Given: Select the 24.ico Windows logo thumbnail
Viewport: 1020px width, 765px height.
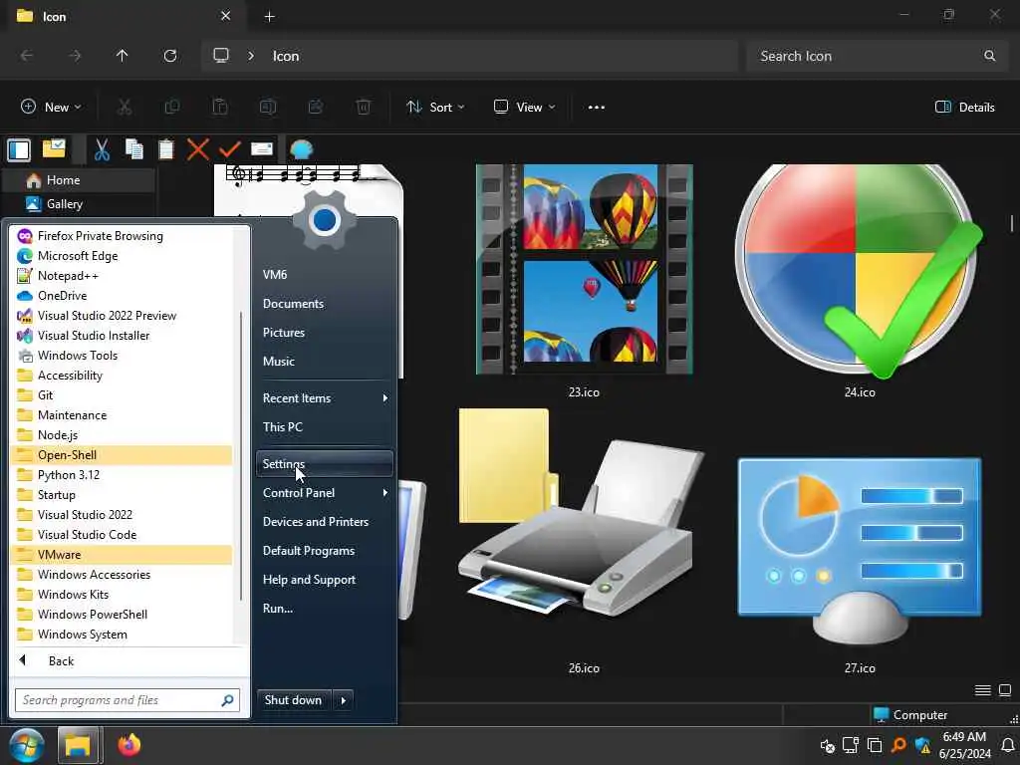Looking at the screenshot, I should pos(860,269).
